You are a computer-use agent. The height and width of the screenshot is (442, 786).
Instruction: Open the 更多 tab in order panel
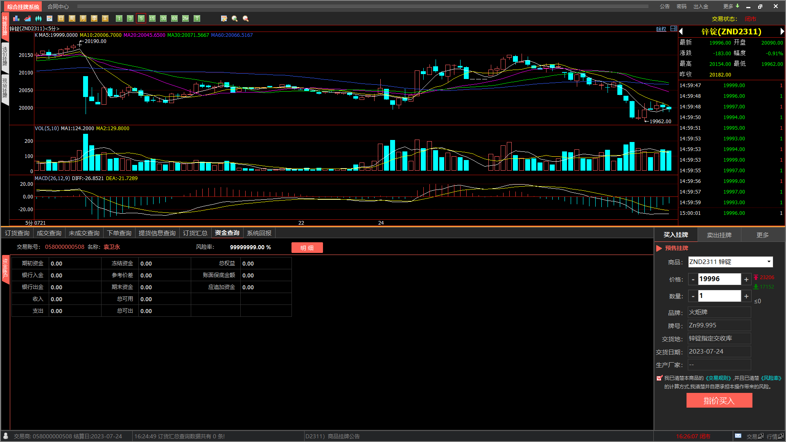pos(763,235)
